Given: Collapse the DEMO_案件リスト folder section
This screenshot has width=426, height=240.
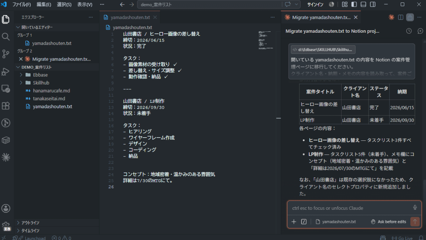Looking at the screenshot, I should [57, 67].
